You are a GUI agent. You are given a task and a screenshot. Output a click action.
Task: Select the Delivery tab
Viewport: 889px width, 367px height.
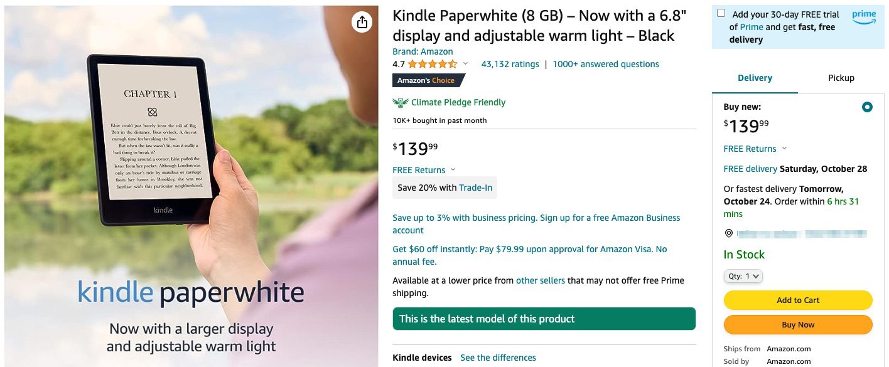[x=755, y=77]
